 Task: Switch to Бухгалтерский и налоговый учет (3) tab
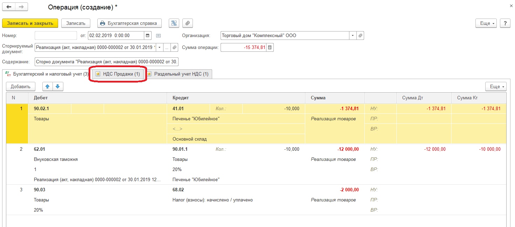[47, 74]
